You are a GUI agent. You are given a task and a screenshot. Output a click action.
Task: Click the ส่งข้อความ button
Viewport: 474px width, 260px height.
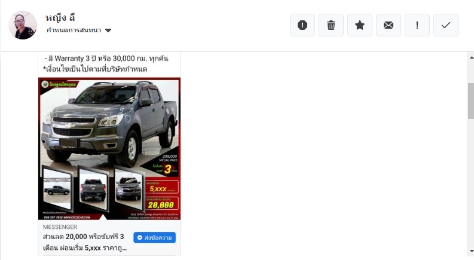tap(154, 238)
